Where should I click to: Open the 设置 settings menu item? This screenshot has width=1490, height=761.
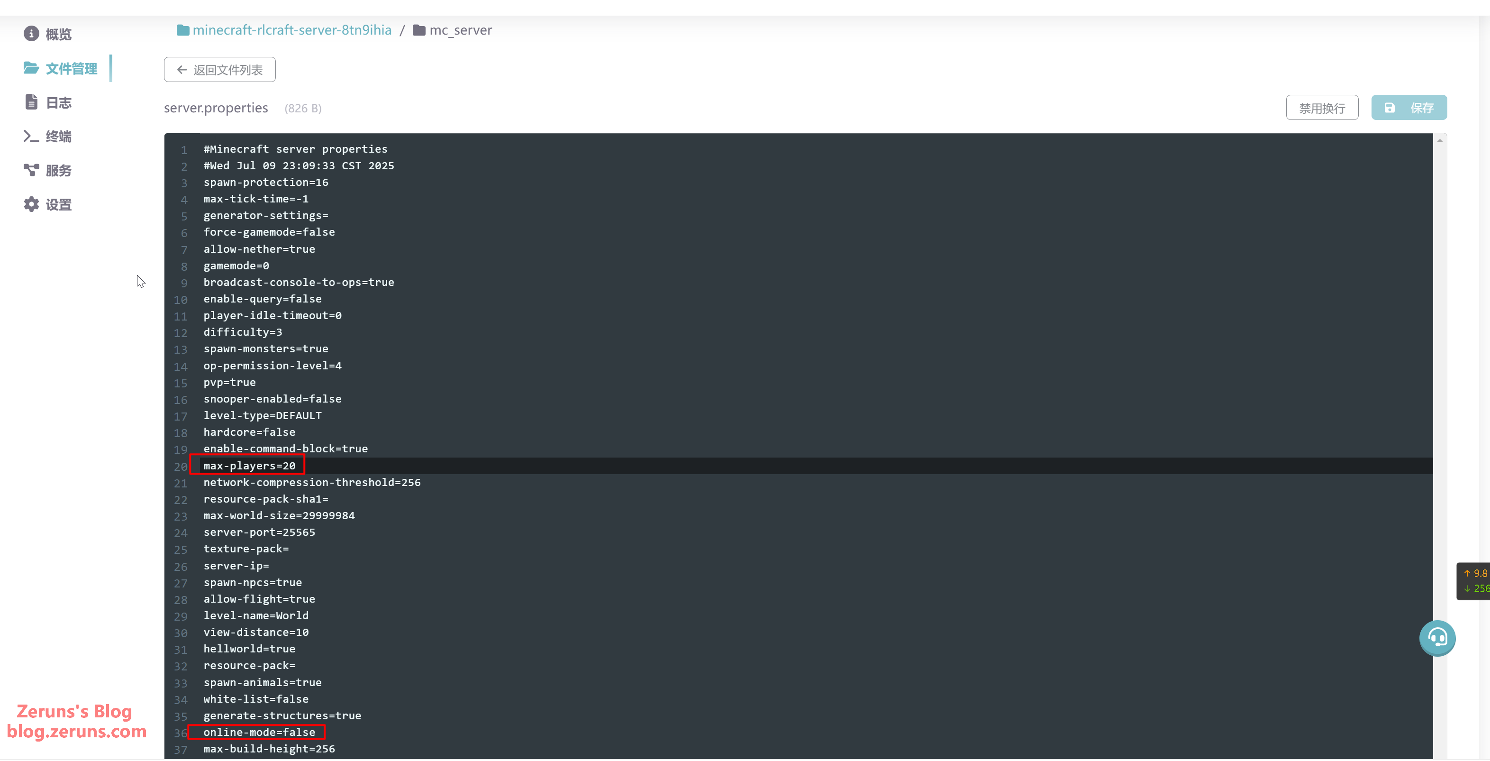(x=58, y=205)
